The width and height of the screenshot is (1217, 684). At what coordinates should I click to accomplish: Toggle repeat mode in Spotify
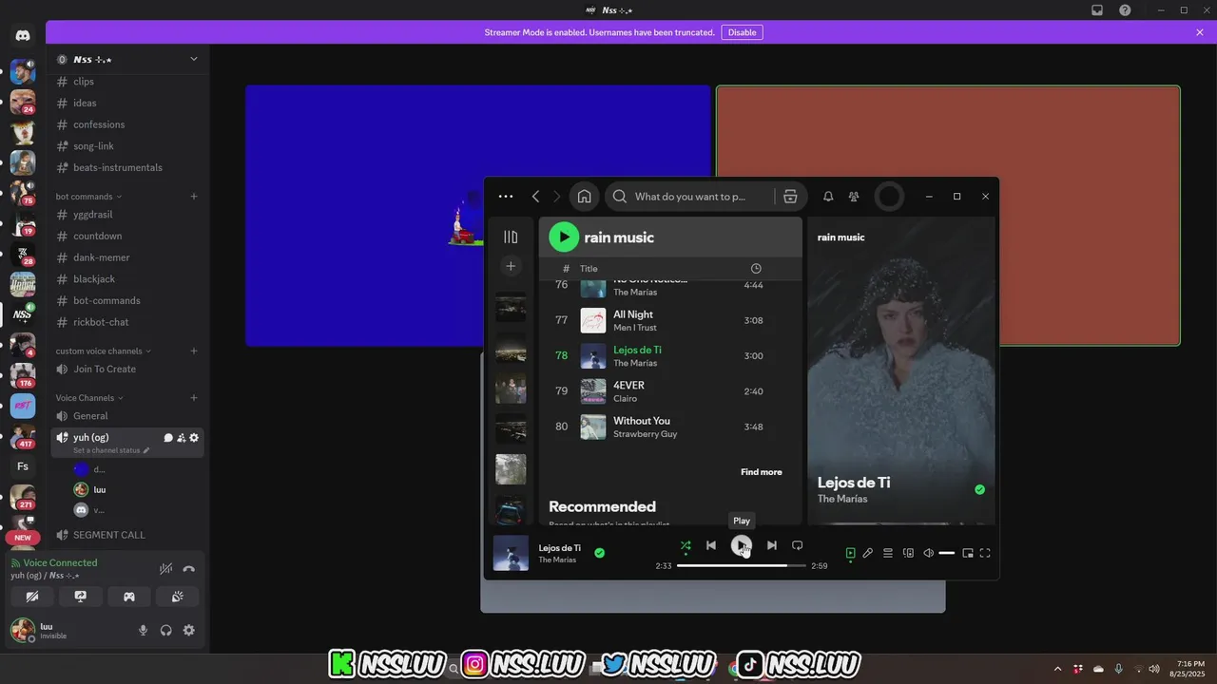797,545
